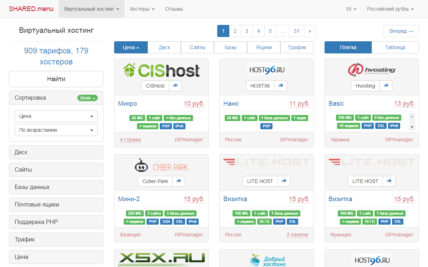Open share arrow for LITE.HOST in Россия card
Screen dimensions: 428x267
click(x=284, y=181)
